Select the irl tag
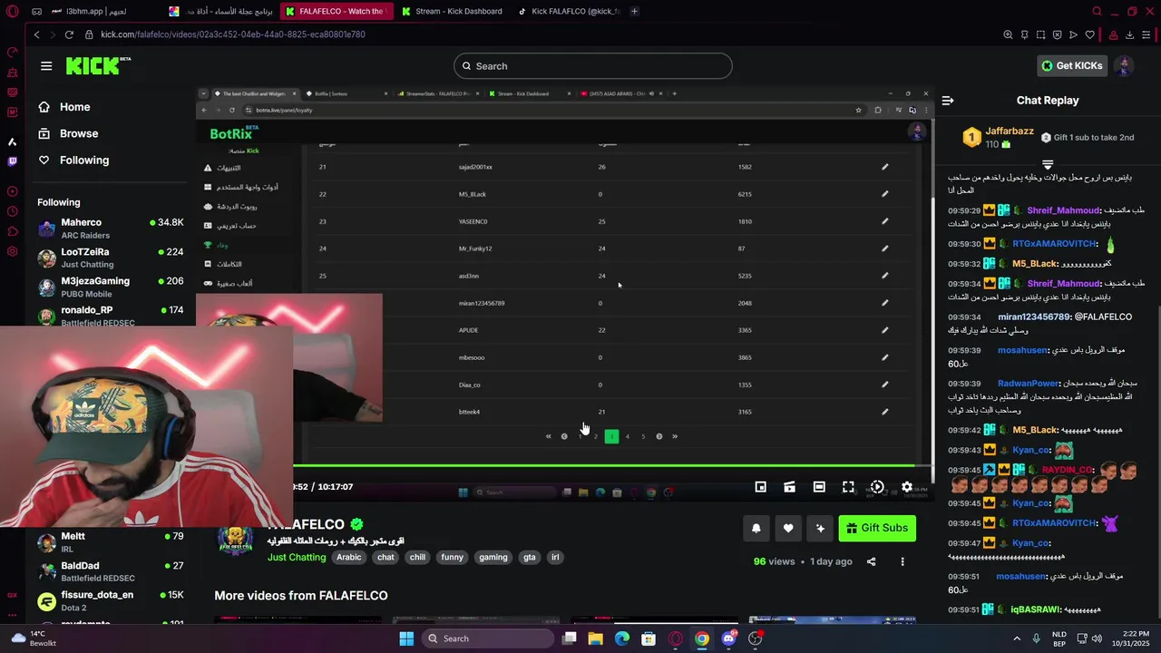This screenshot has width=1161, height=653. tap(555, 558)
